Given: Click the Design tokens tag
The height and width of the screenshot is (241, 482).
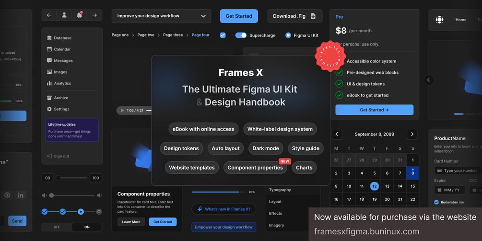Looking at the screenshot, I should pyautogui.click(x=181, y=148).
